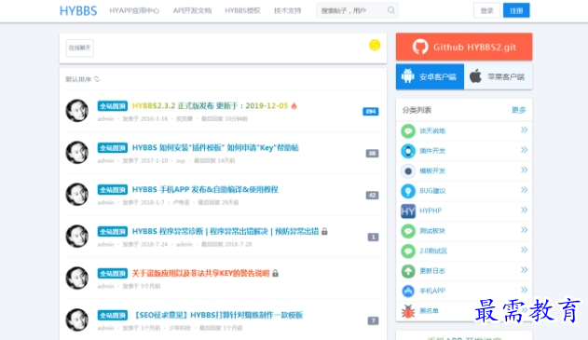This screenshot has height=340, width=588.
Task: Click the Github octocat icon
Action: point(420,47)
